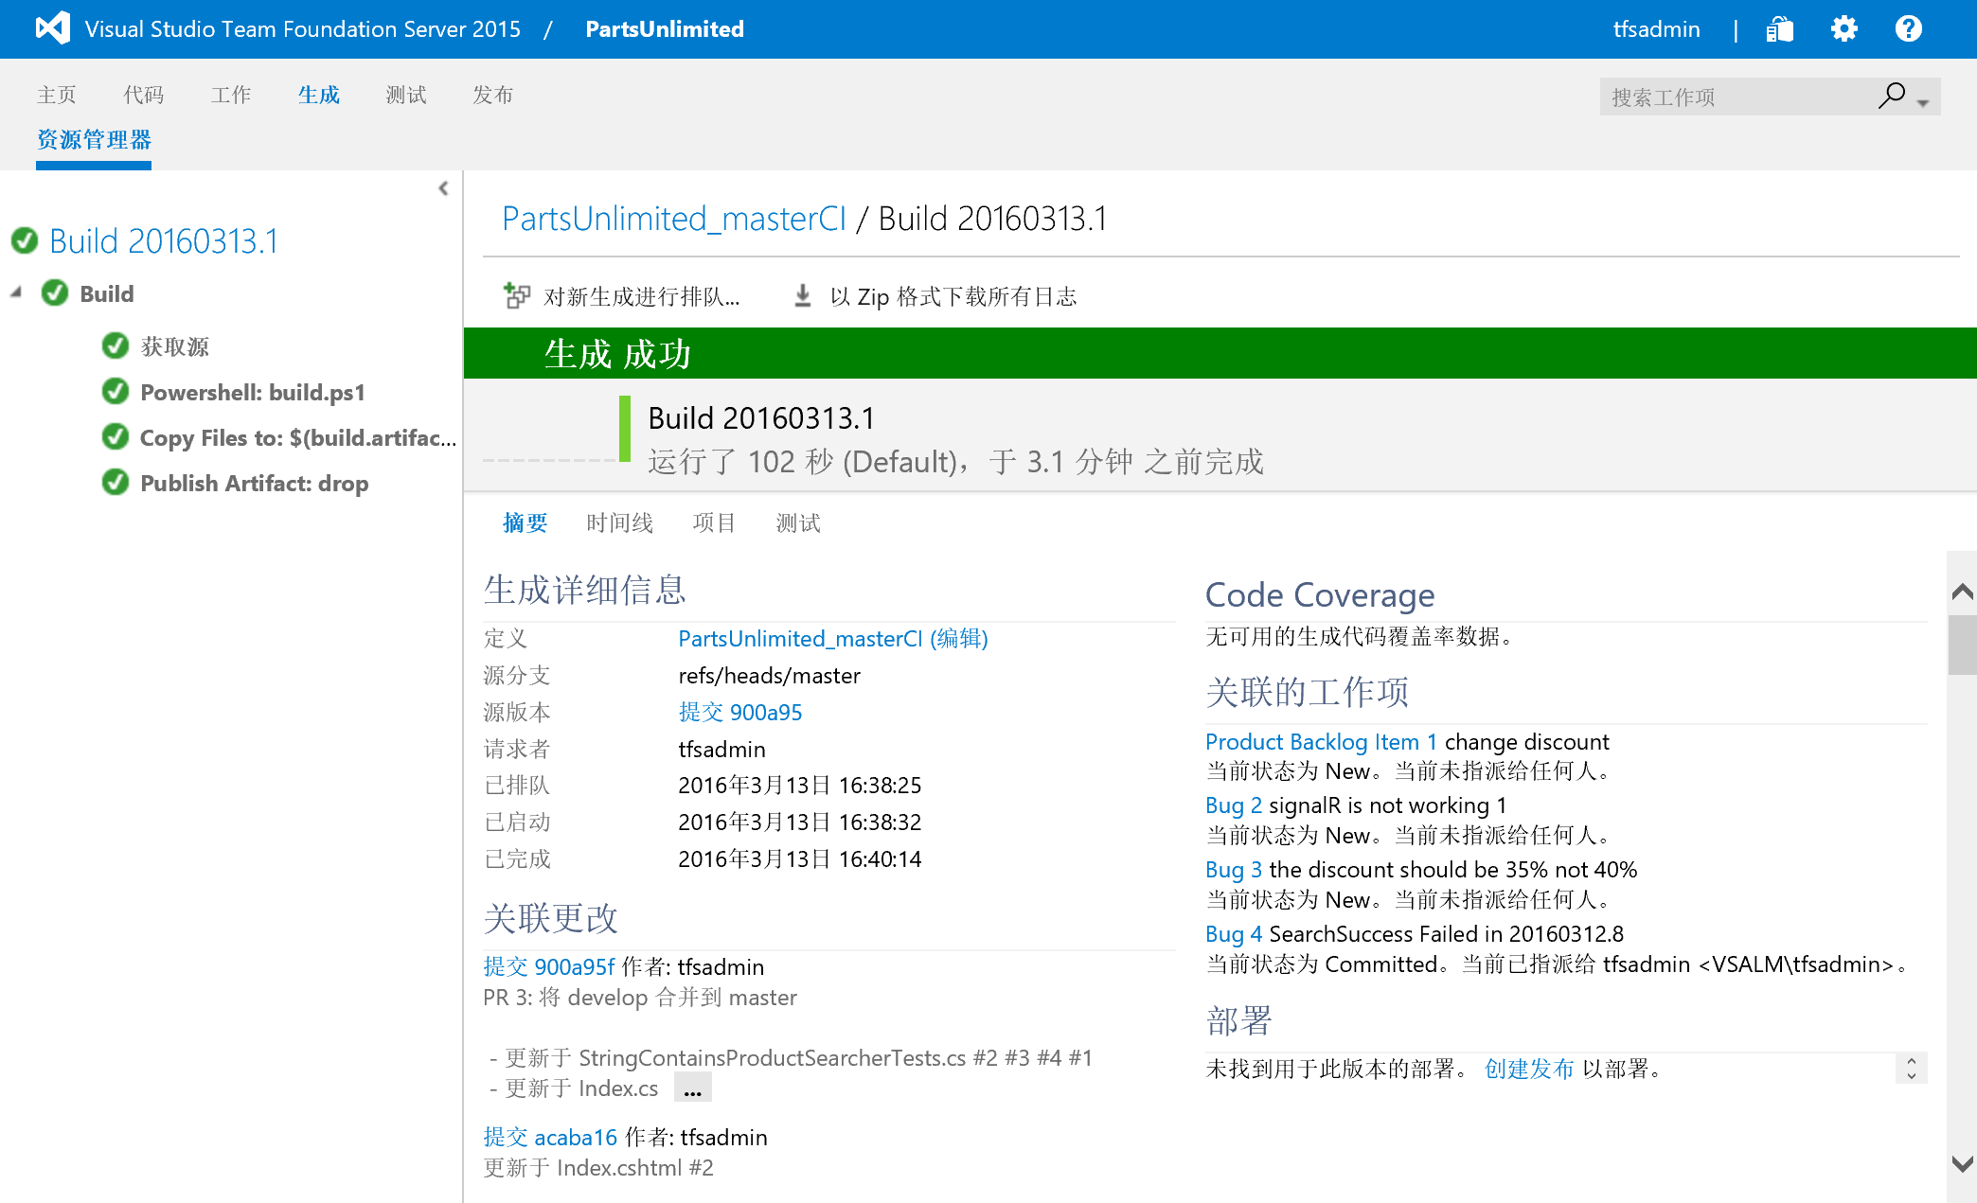
Task: Open the 生成 hub
Action: click(318, 95)
